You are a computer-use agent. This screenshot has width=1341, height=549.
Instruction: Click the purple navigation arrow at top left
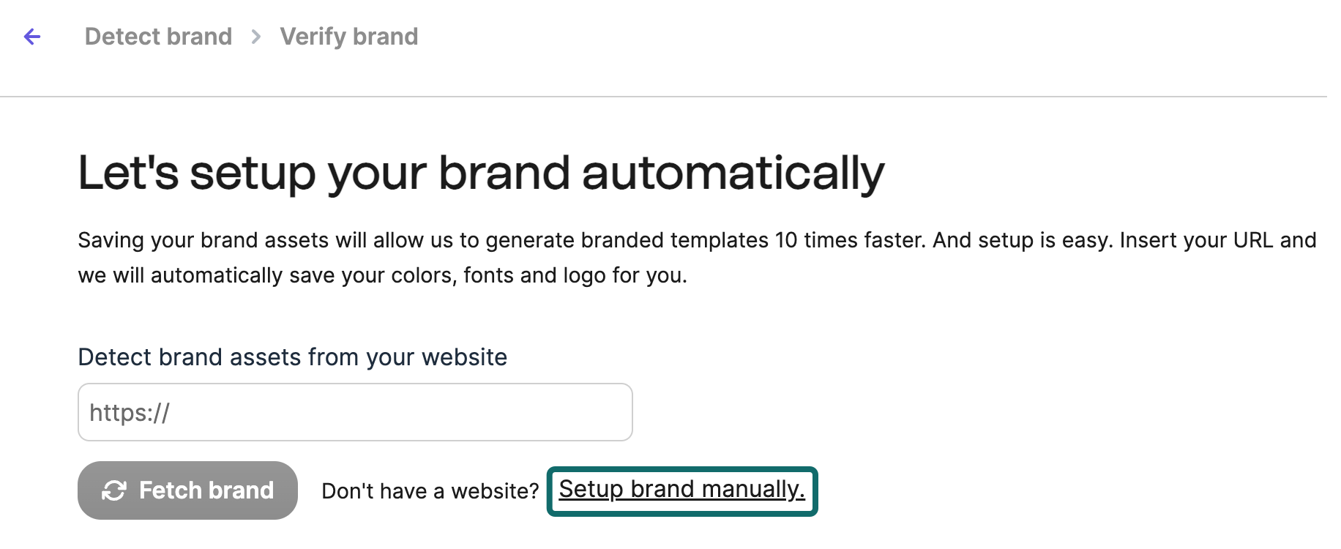point(32,36)
